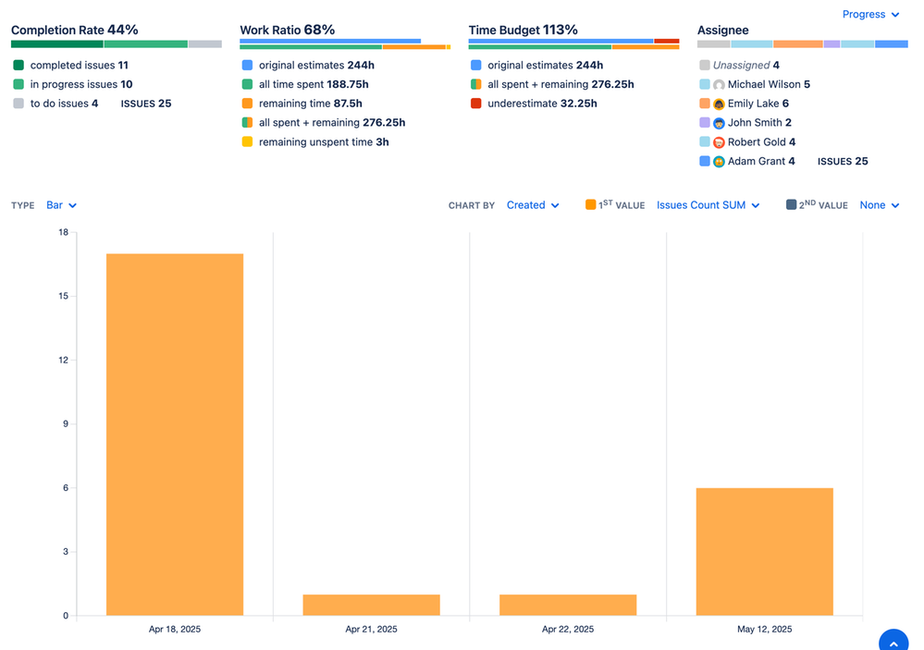Screen dimensions: 924x650
Task: Click the dark 2nd VALUE color swatch
Action: 791,204
